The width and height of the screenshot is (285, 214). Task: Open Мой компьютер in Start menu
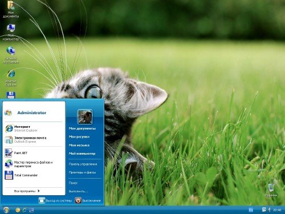tap(82, 154)
